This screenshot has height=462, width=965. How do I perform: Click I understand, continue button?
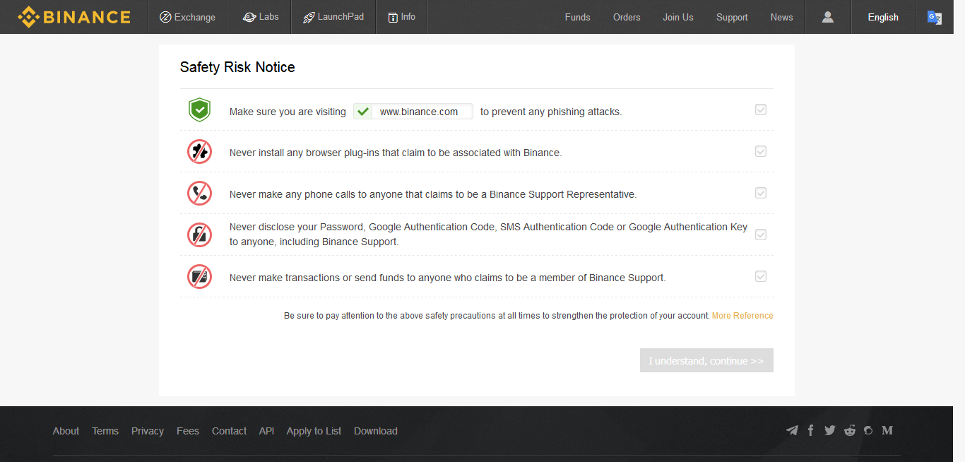point(706,360)
